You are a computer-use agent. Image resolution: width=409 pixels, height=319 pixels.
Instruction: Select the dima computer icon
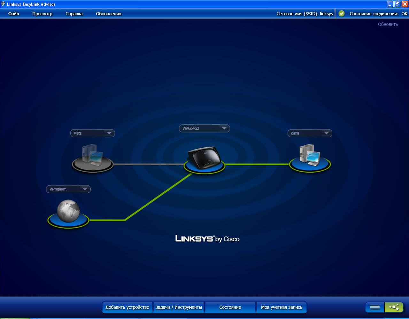310,156
